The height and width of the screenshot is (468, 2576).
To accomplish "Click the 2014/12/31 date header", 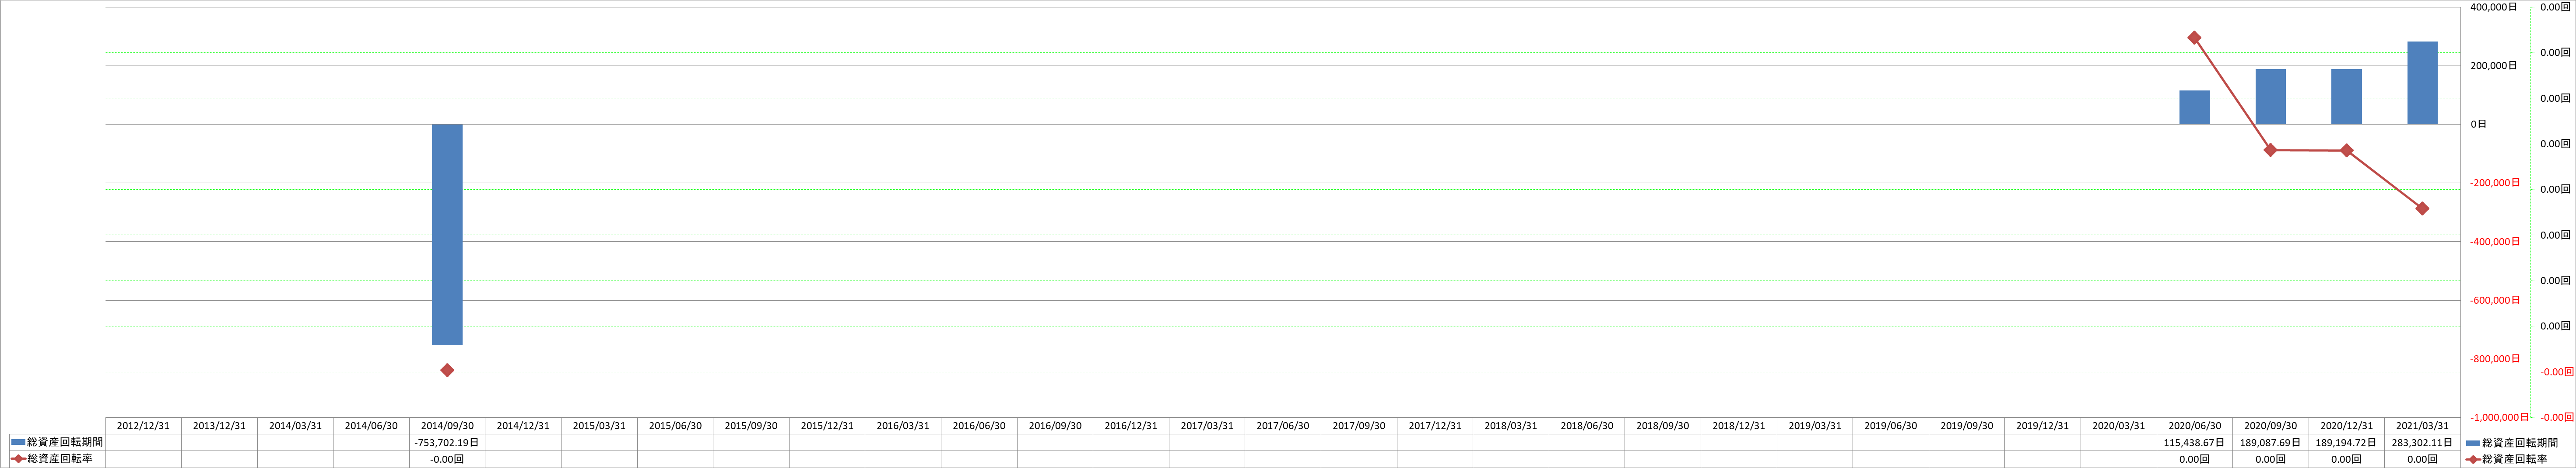I will (x=523, y=426).
